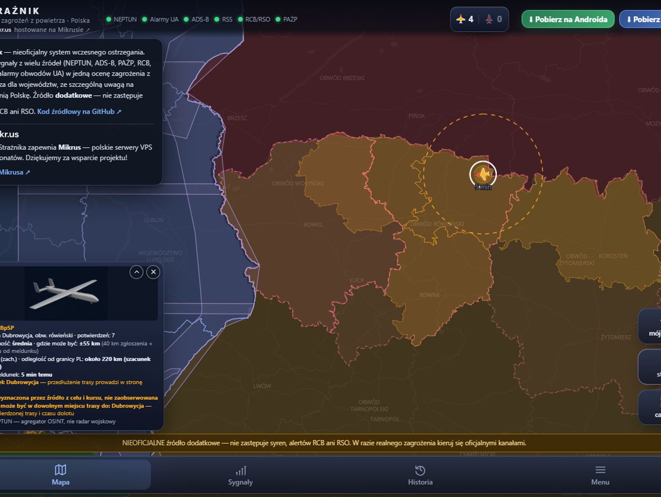This screenshot has width=661, height=497.
Task: Click the Menu hamburger icon
Action: [x=600, y=470]
